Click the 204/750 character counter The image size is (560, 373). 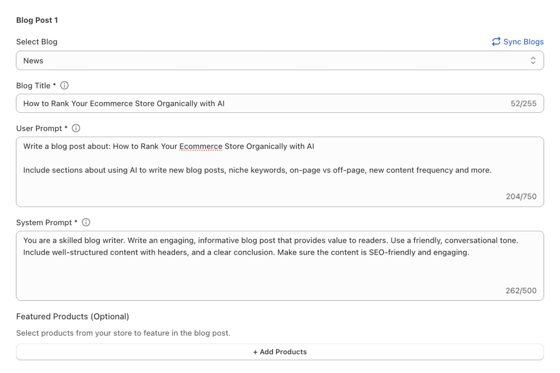point(521,196)
